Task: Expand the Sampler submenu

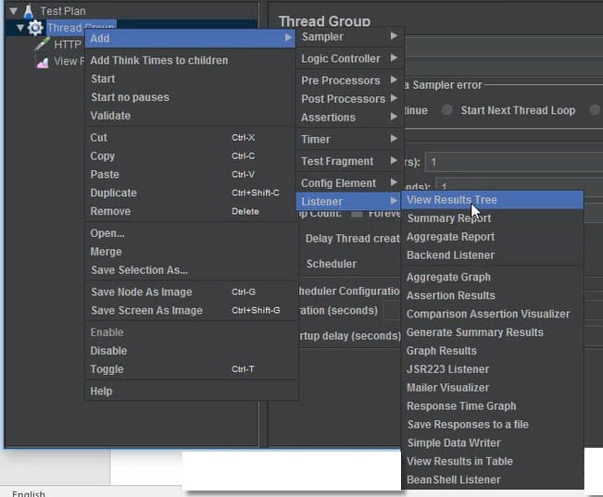Action: coord(349,37)
